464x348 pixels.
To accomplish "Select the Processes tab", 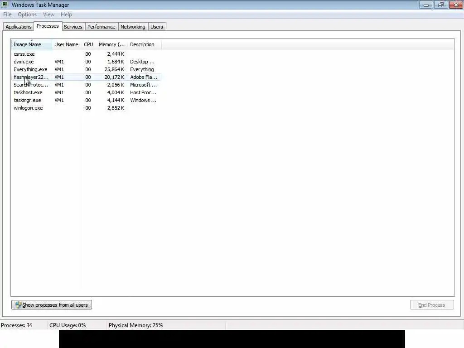I will [48, 26].
